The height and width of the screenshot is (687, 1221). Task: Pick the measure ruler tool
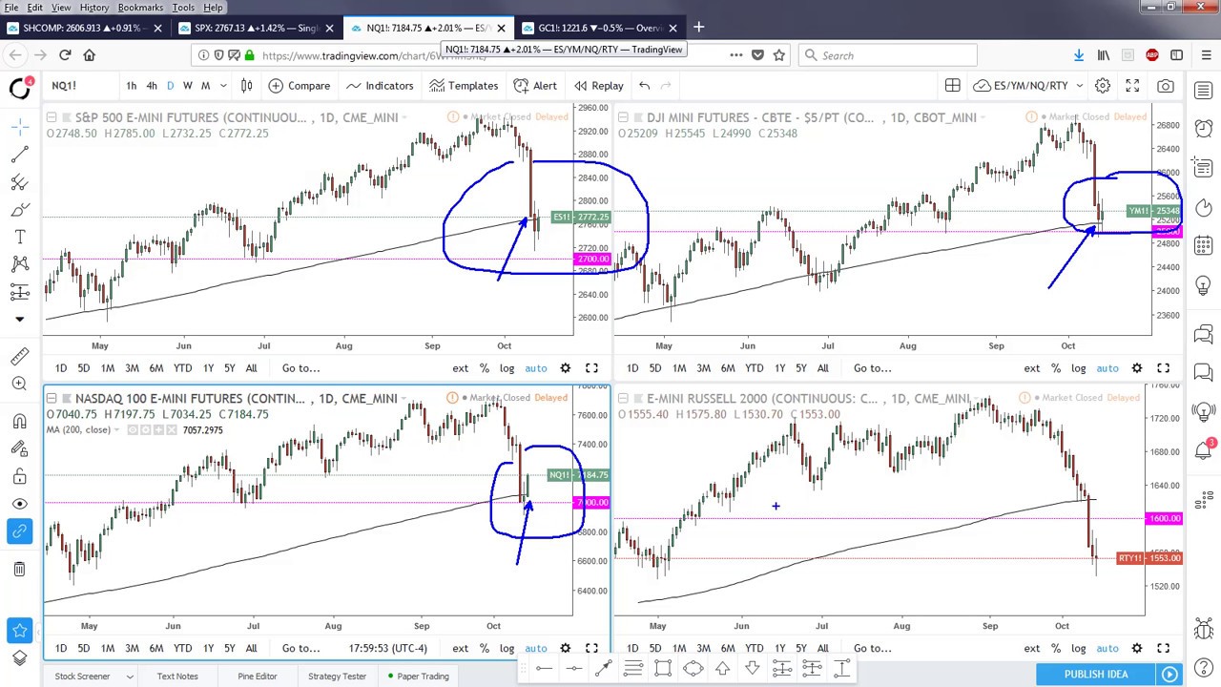(19, 356)
